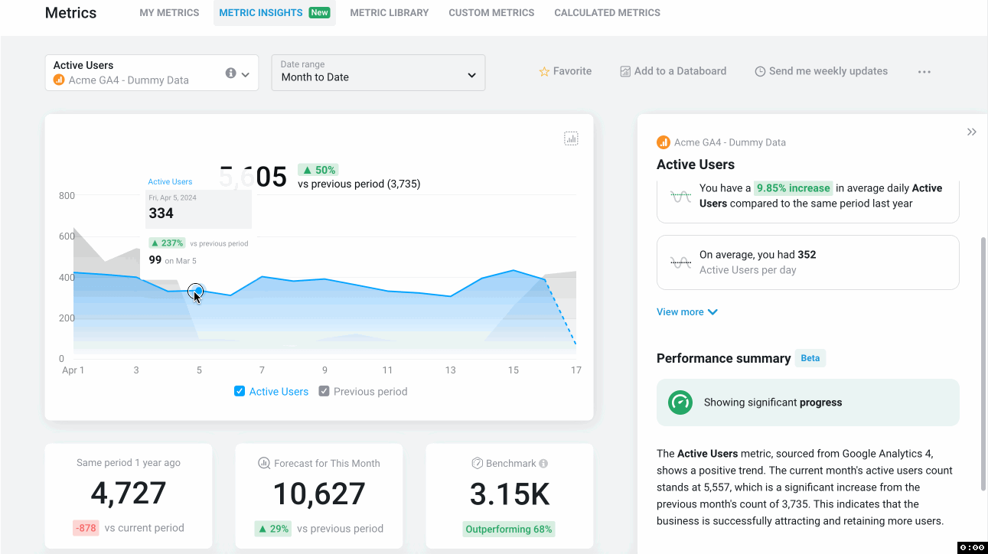Toggle the Previous period checkbox
This screenshot has width=988, height=554.
tap(324, 392)
